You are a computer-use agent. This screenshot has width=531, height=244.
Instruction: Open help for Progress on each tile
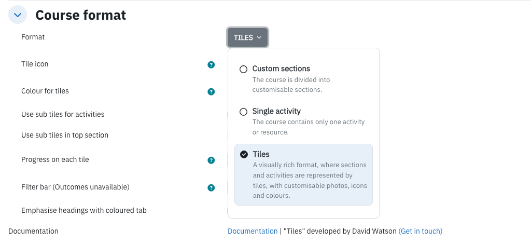211,160
